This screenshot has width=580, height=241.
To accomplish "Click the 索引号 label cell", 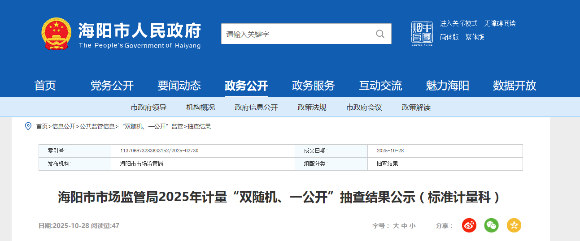I will 75,151.
